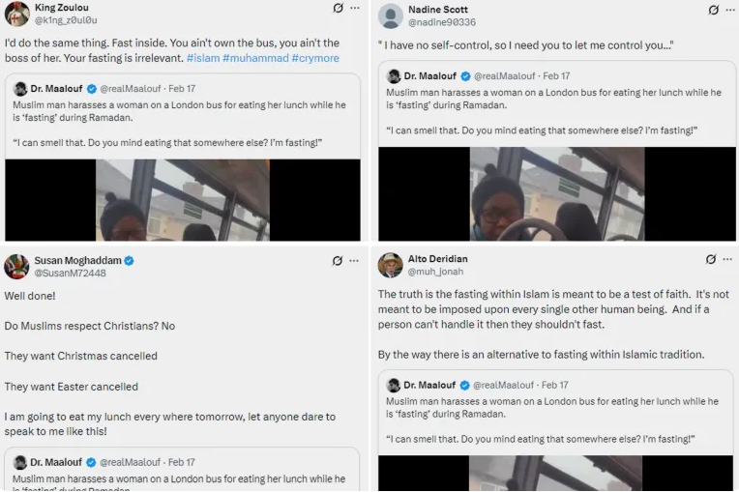Play the quoted video in Nadine Scott's post

point(556,194)
